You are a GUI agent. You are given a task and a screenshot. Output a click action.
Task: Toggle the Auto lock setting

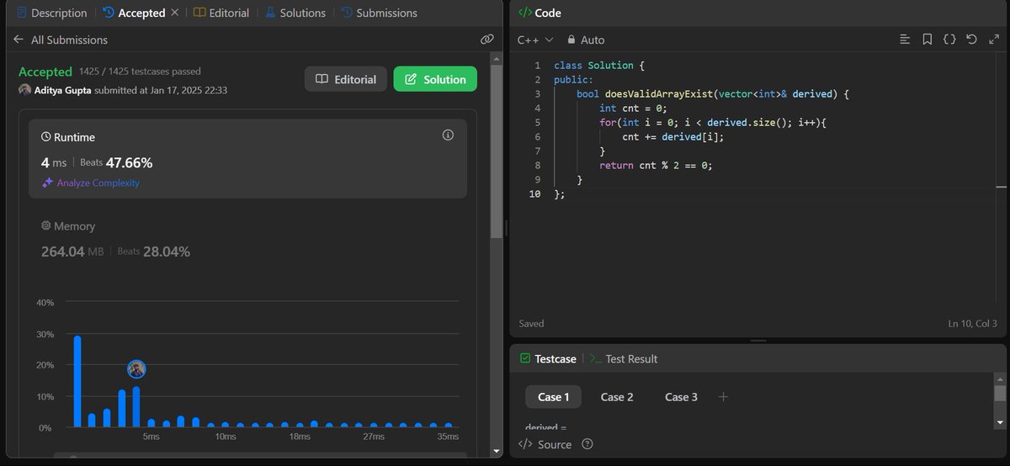pos(586,40)
